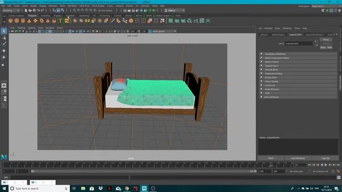Open the Modeling menu set dropdown
This screenshot has width=342, height=192.
(x=11, y=10)
